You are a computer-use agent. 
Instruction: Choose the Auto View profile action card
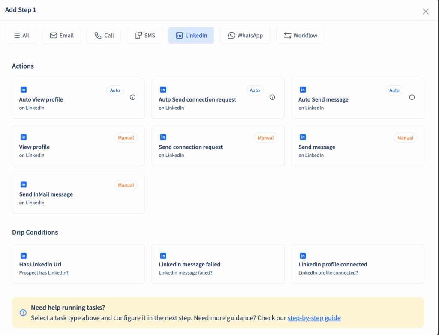(x=78, y=98)
